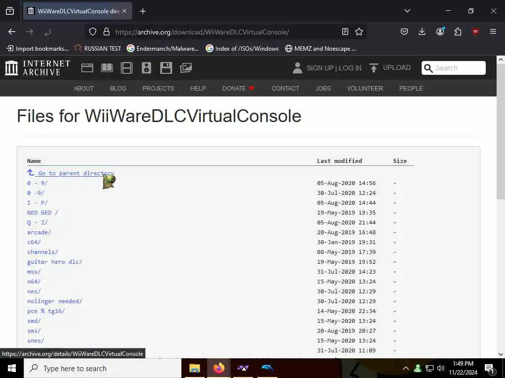Click the Firefox taskbar icon
Viewport: 505px width, 378px height.
[218, 368]
